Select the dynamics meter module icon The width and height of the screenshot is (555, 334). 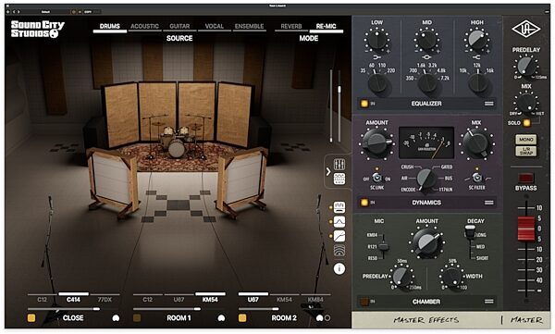coord(339,207)
